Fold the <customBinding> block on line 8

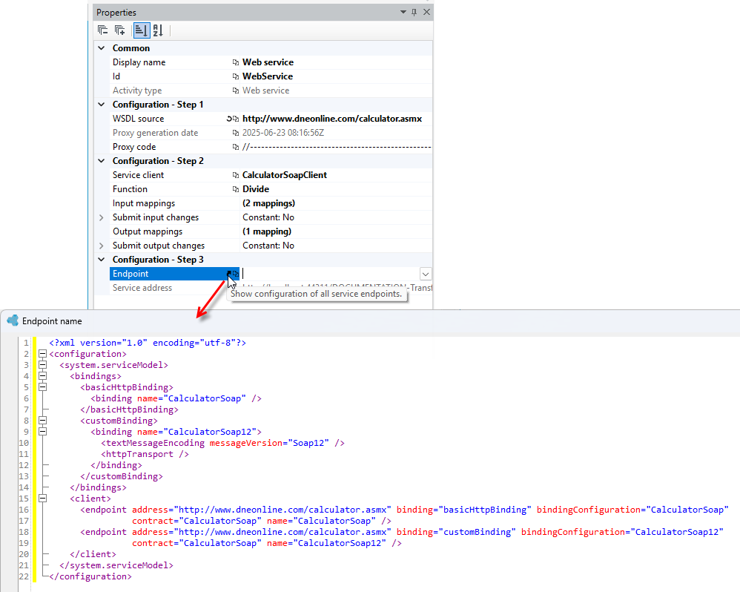(42, 421)
